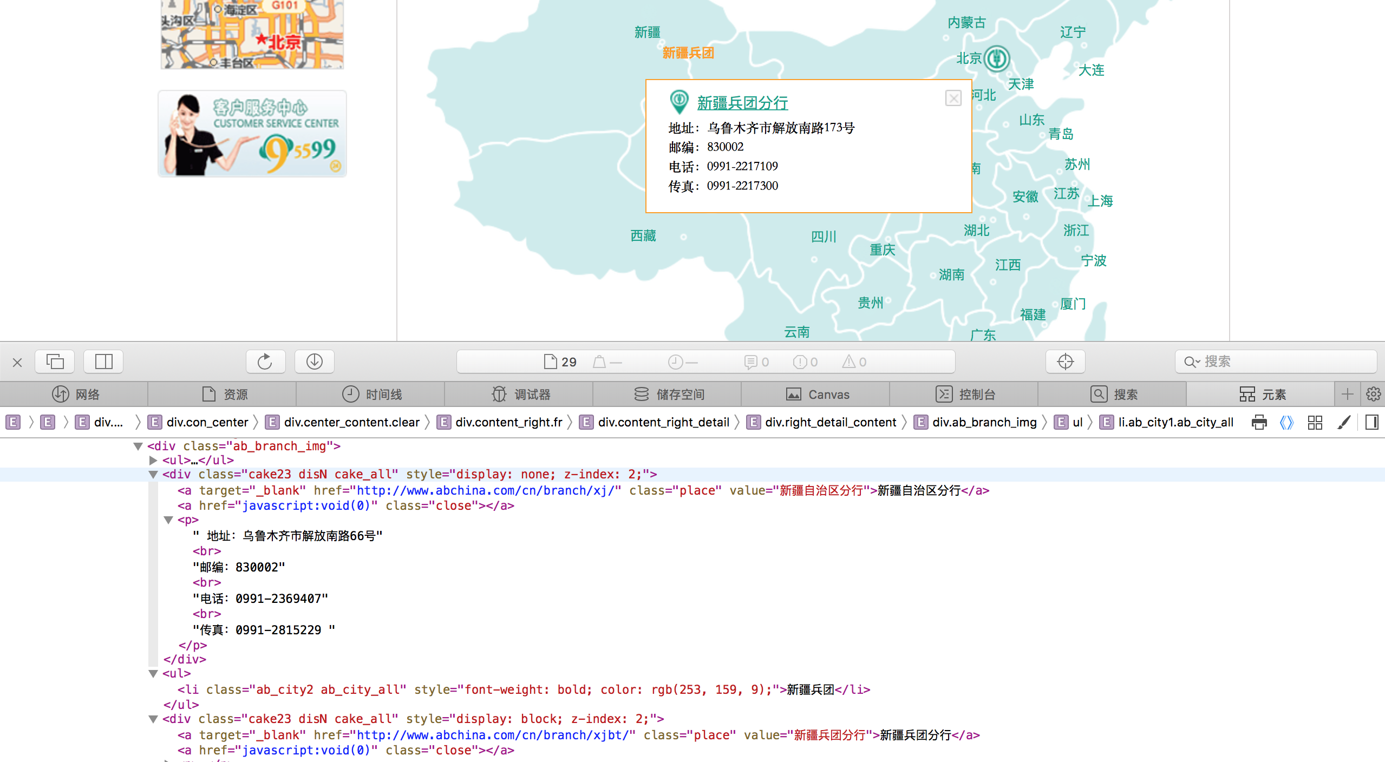Click 新疆 on the map
The image size is (1385, 762).
tap(648, 32)
